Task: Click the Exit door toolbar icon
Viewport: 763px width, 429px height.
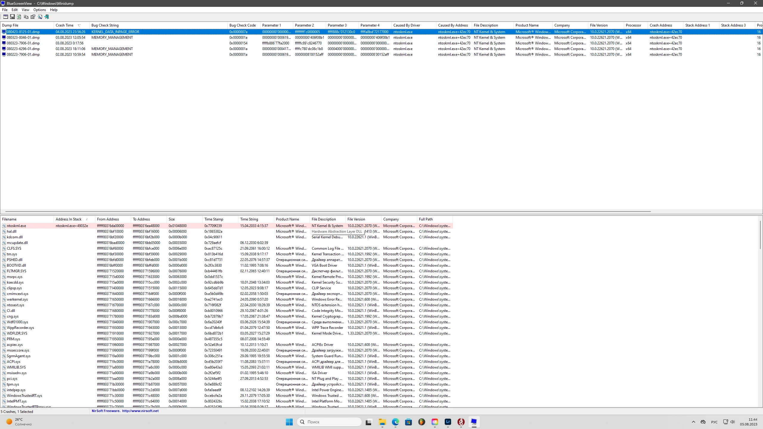Action: (x=47, y=17)
